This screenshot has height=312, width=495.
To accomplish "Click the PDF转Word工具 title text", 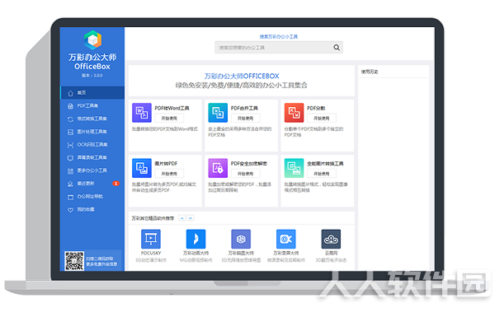I will 172,108.
